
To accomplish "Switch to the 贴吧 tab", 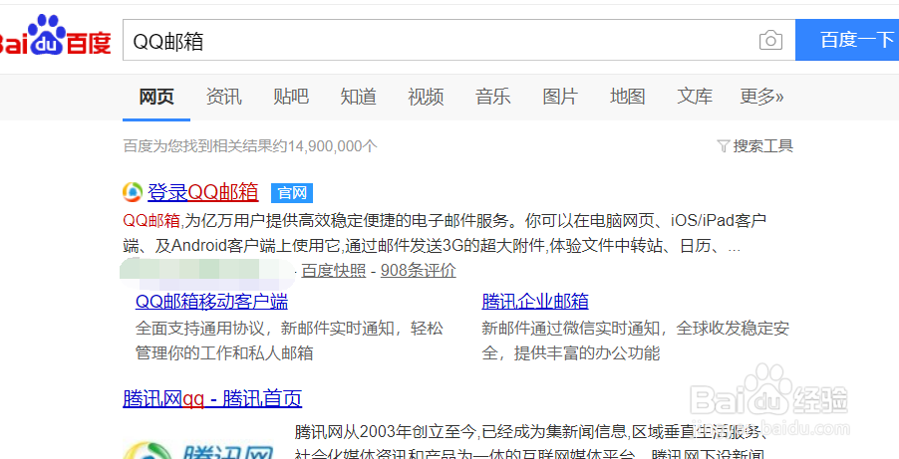I will tap(291, 97).
